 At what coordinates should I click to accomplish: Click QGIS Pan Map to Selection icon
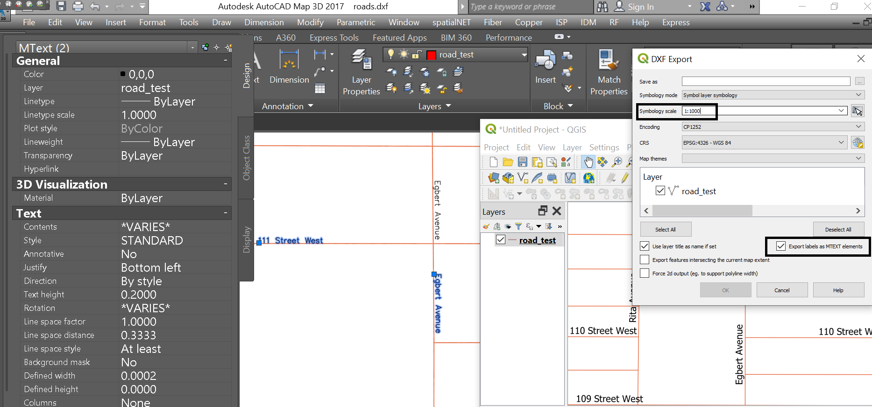tap(603, 162)
